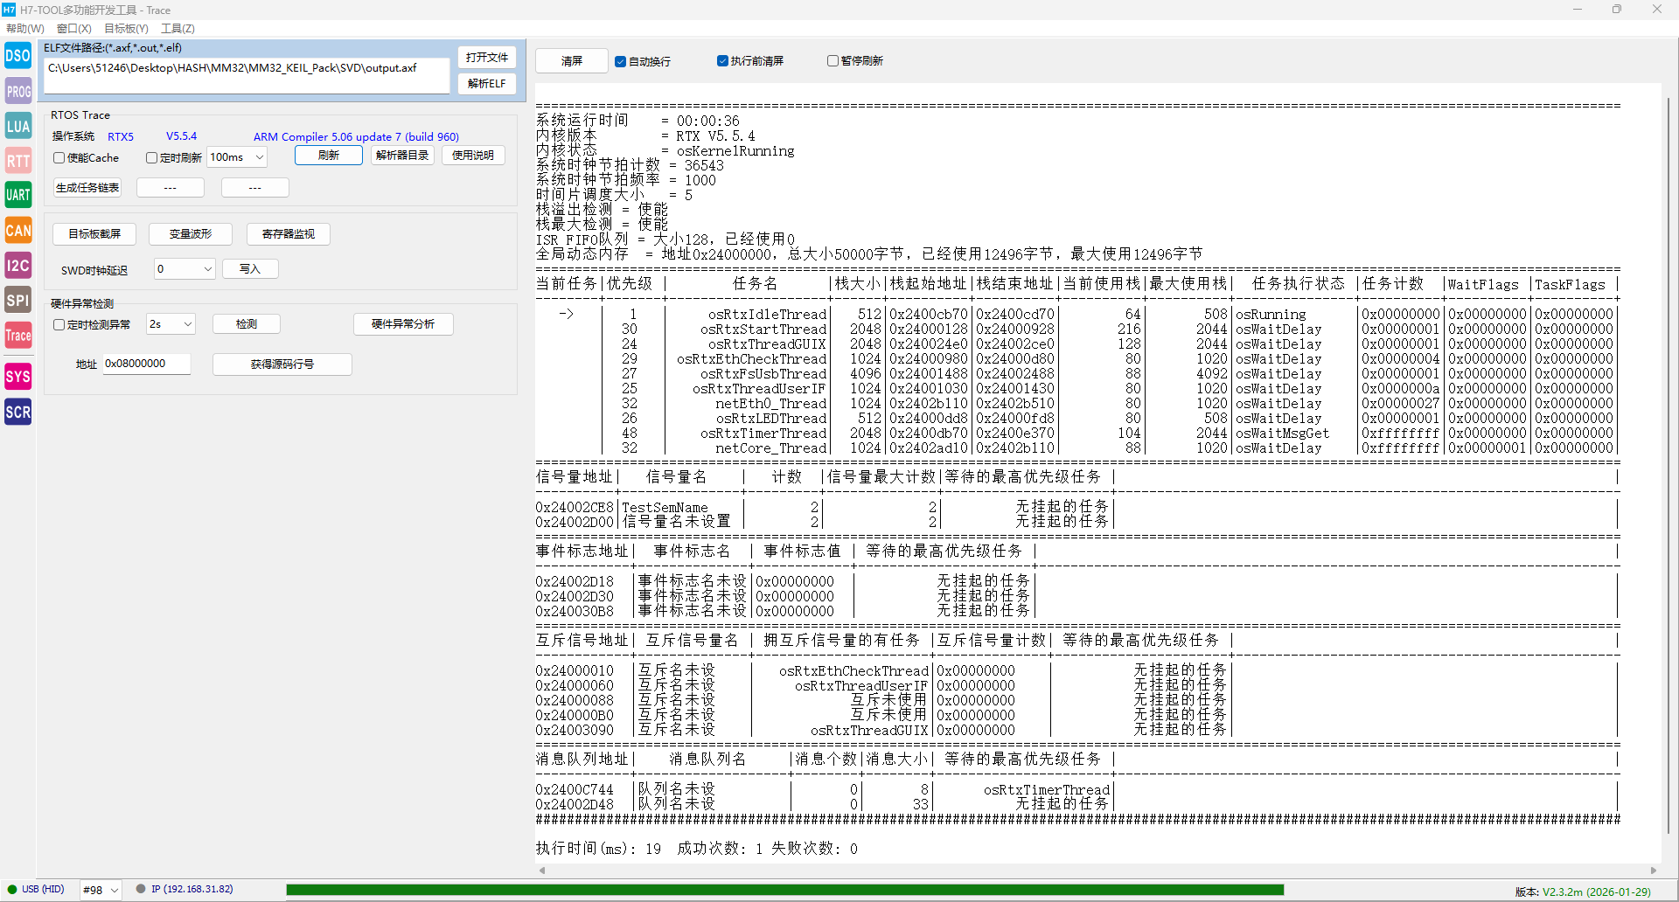Click the 解析ELF button
Viewport: 1679px width, 902px height.
click(487, 84)
